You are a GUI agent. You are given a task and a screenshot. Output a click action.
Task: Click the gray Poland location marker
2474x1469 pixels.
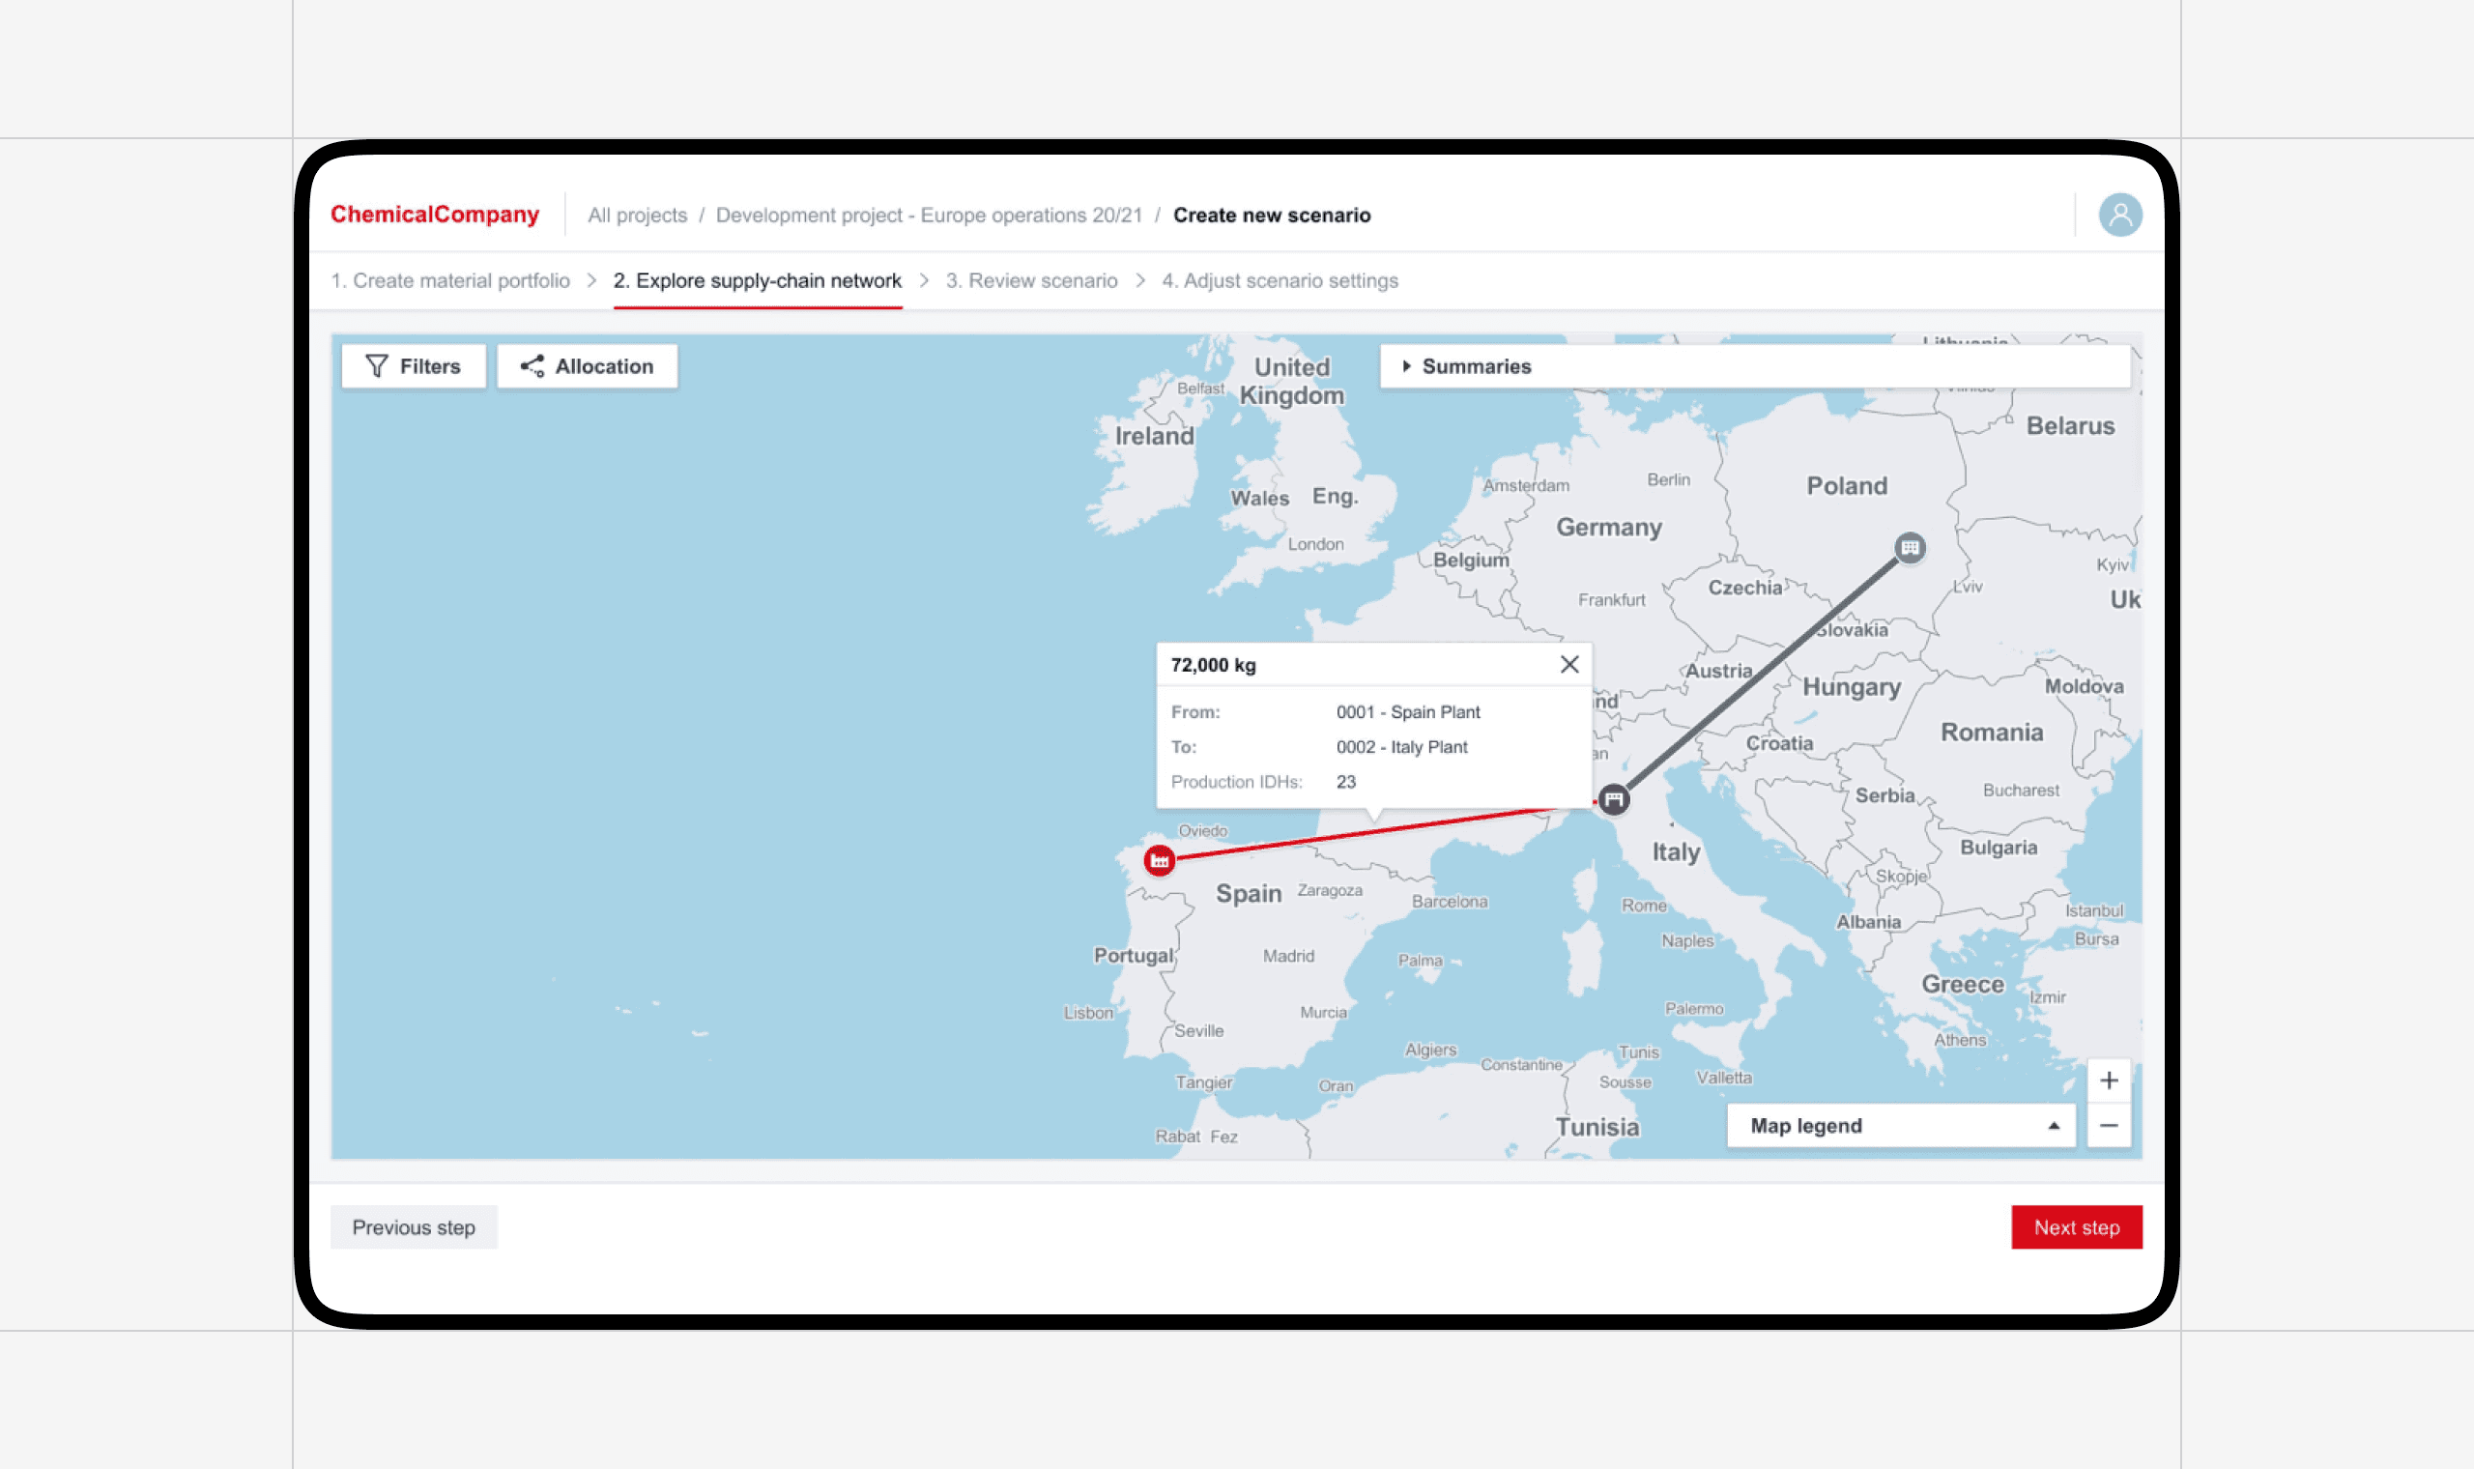1909,547
